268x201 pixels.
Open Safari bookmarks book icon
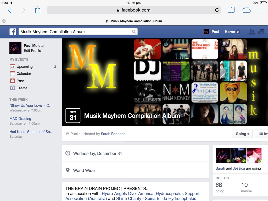coord(231,10)
